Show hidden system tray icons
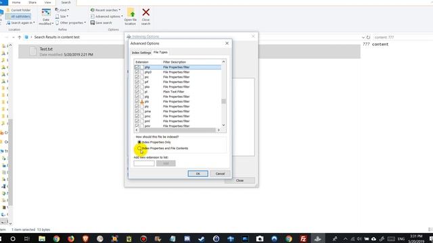This screenshot has width=433, height=243. pyautogui.click(x=345, y=238)
